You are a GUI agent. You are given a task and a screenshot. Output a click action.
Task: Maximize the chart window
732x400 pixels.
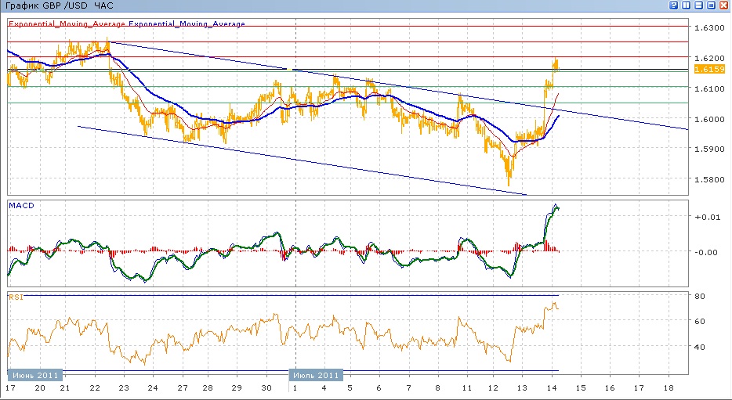pyautogui.click(x=712, y=5)
